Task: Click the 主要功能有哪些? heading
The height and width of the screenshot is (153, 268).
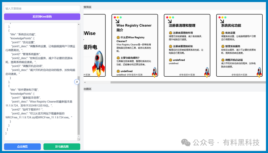Action: (x=130, y=58)
